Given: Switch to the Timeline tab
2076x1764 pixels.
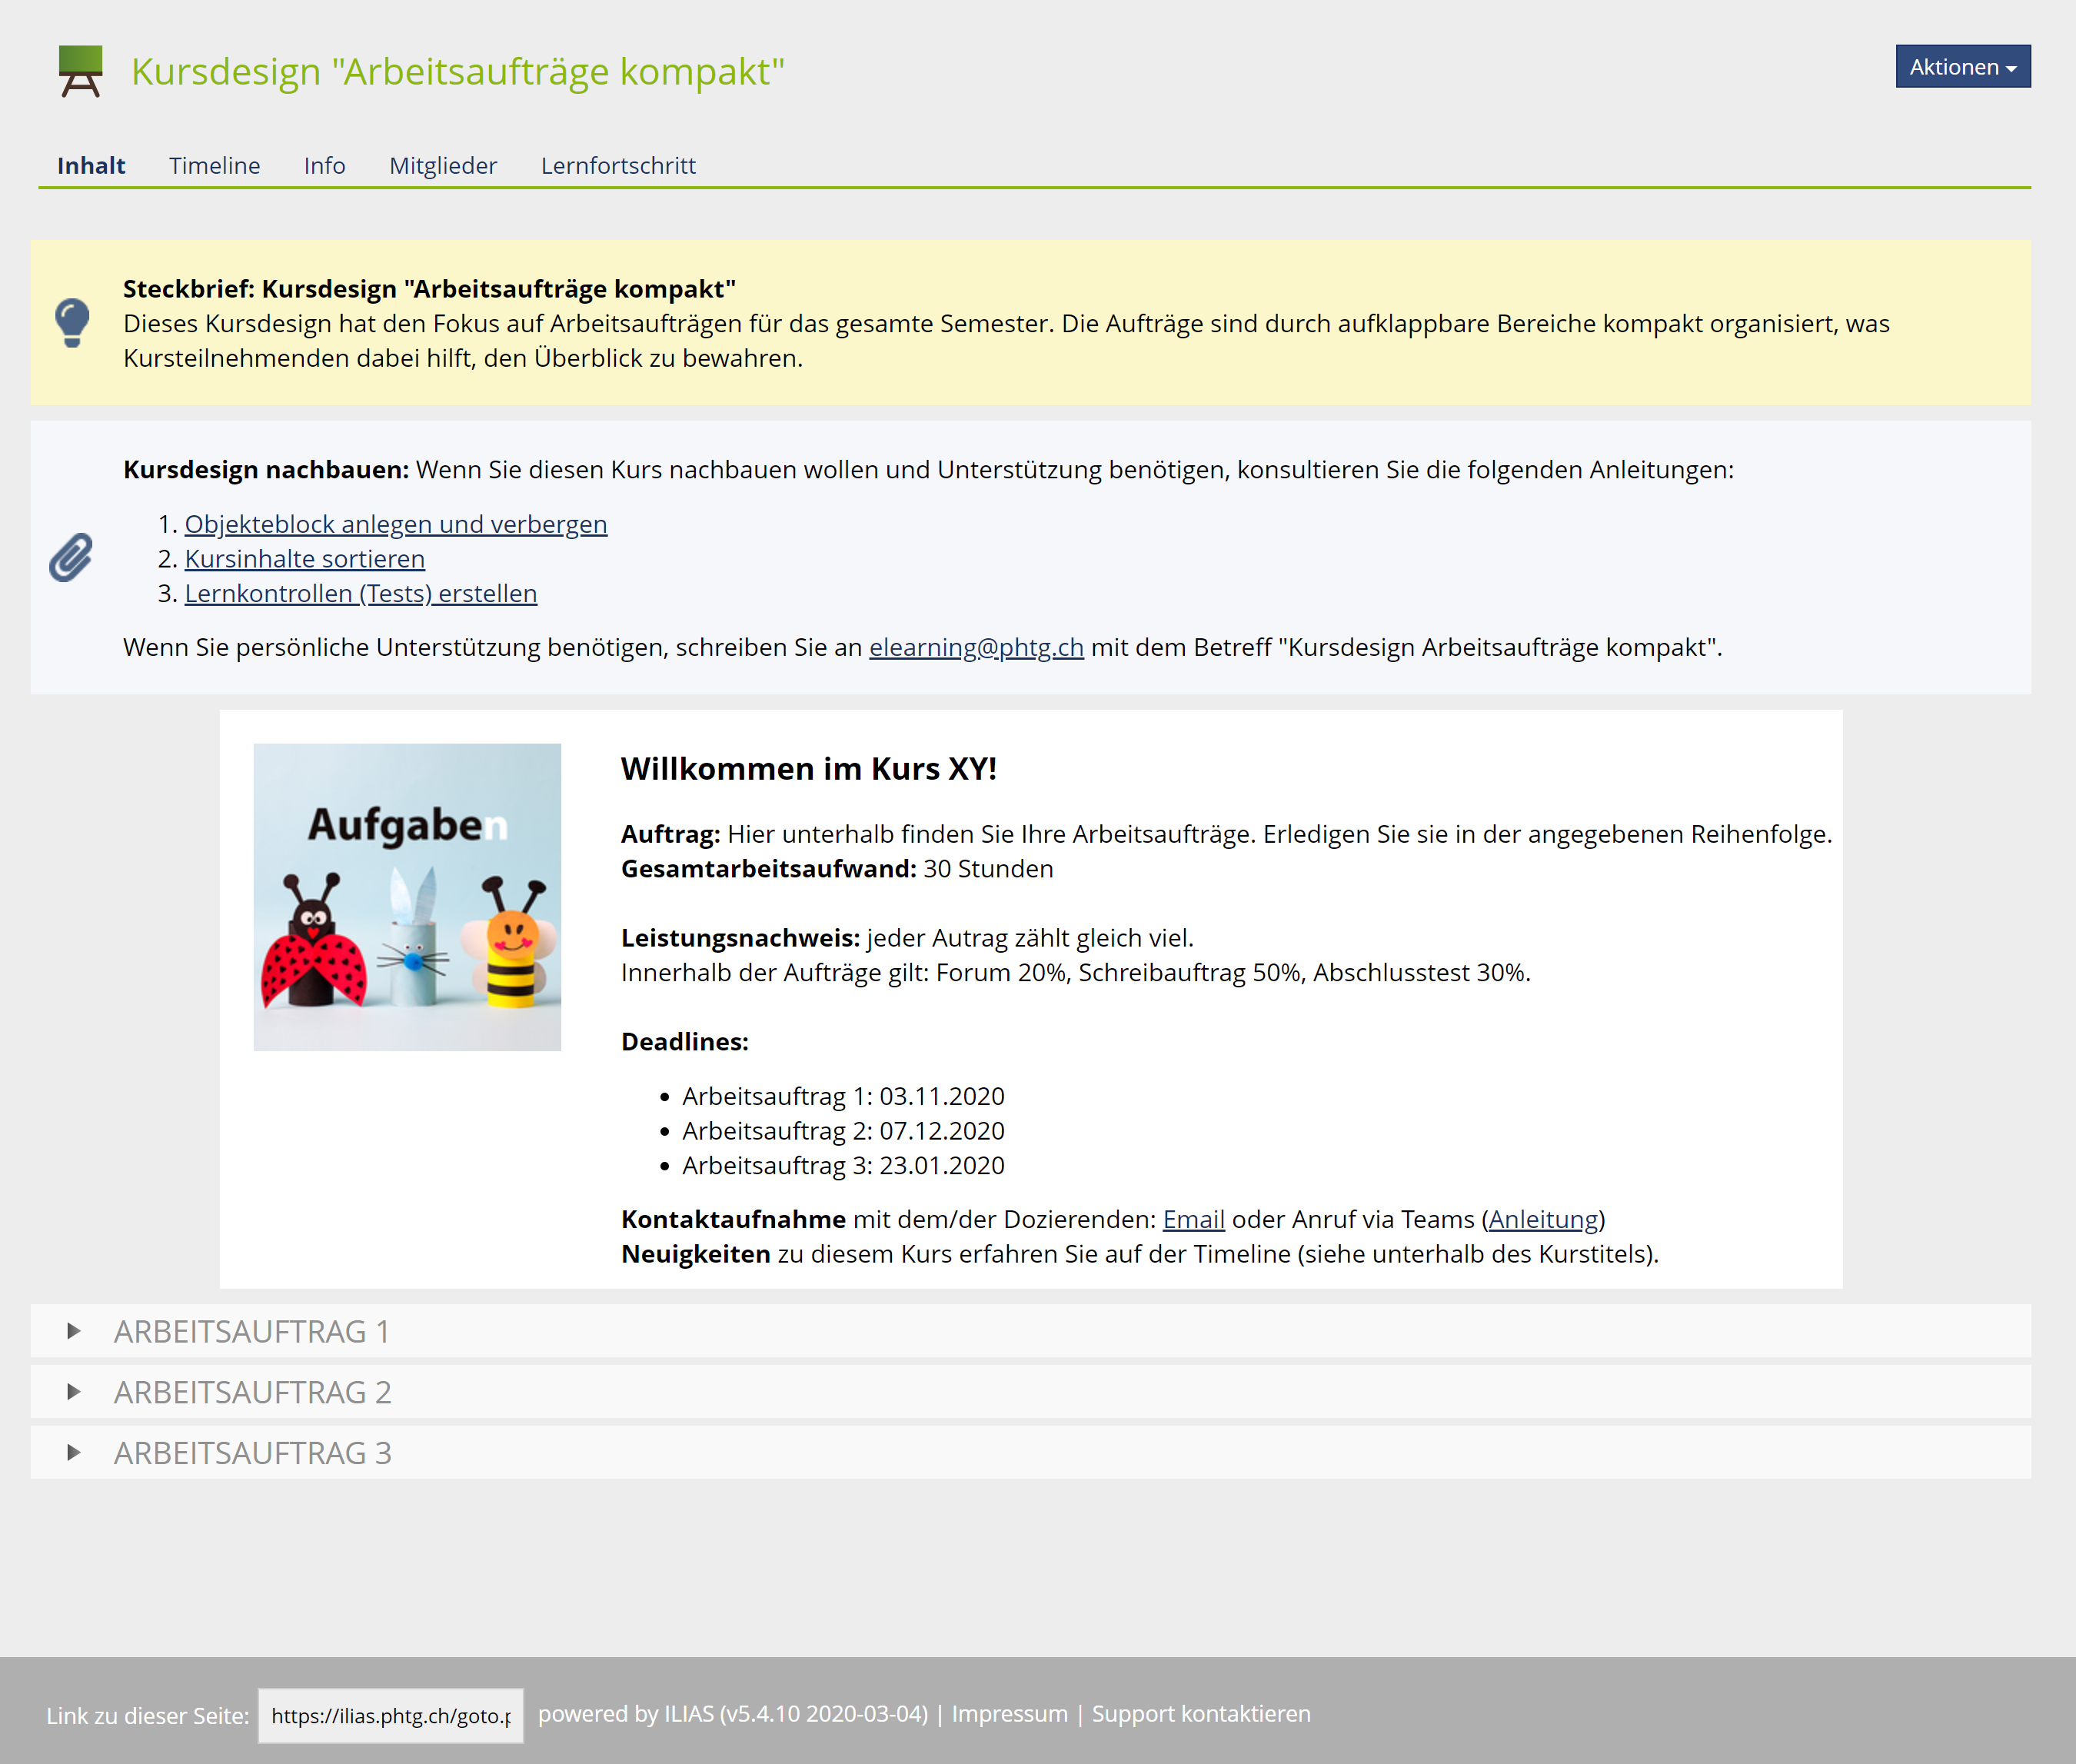Looking at the screenshot, I should tap(214, 165).
